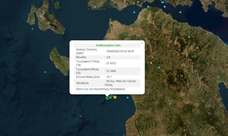Select green marker on land above popup
This screenshot has width=228, height=136.
pos(126,34)
